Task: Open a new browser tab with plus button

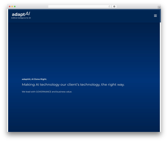Action: (x=159, y=7)
